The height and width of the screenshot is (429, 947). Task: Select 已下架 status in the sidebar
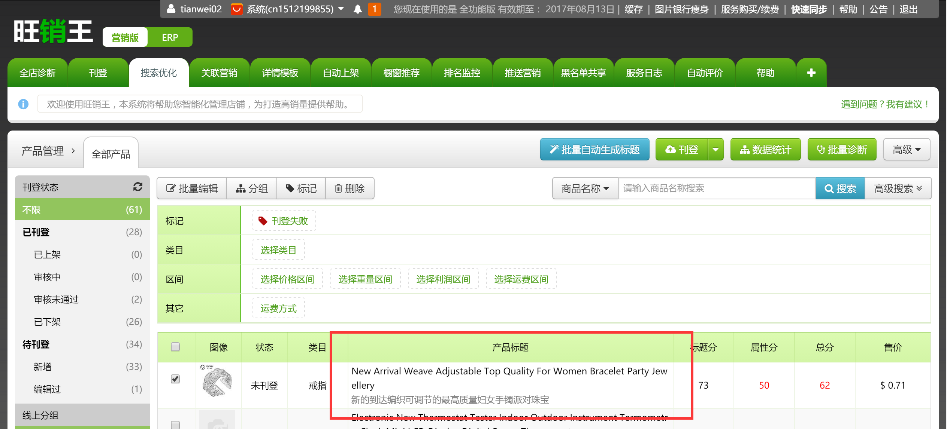82,322
